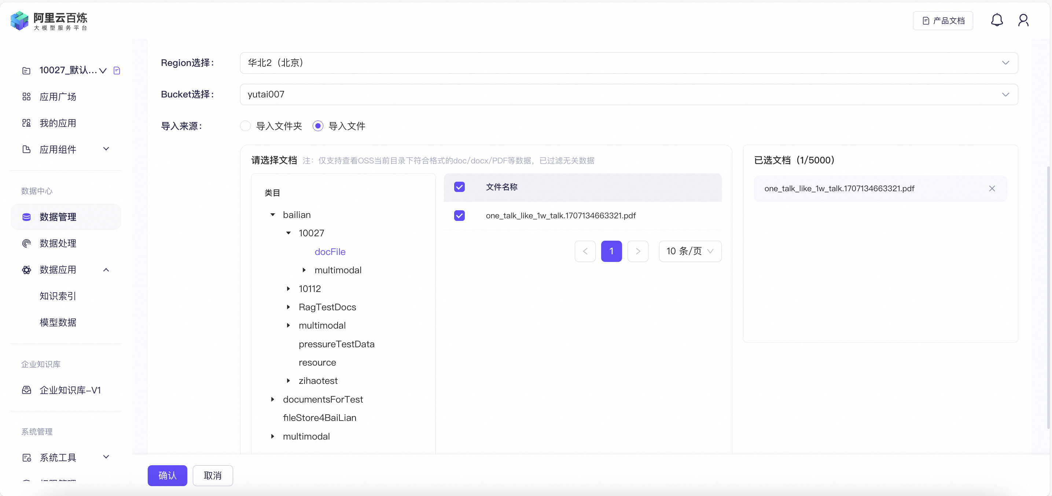The image size is (1052, 496).
Task: Click the workspace folder icon beside 10027_默认
Action: (x=26, y=71)
